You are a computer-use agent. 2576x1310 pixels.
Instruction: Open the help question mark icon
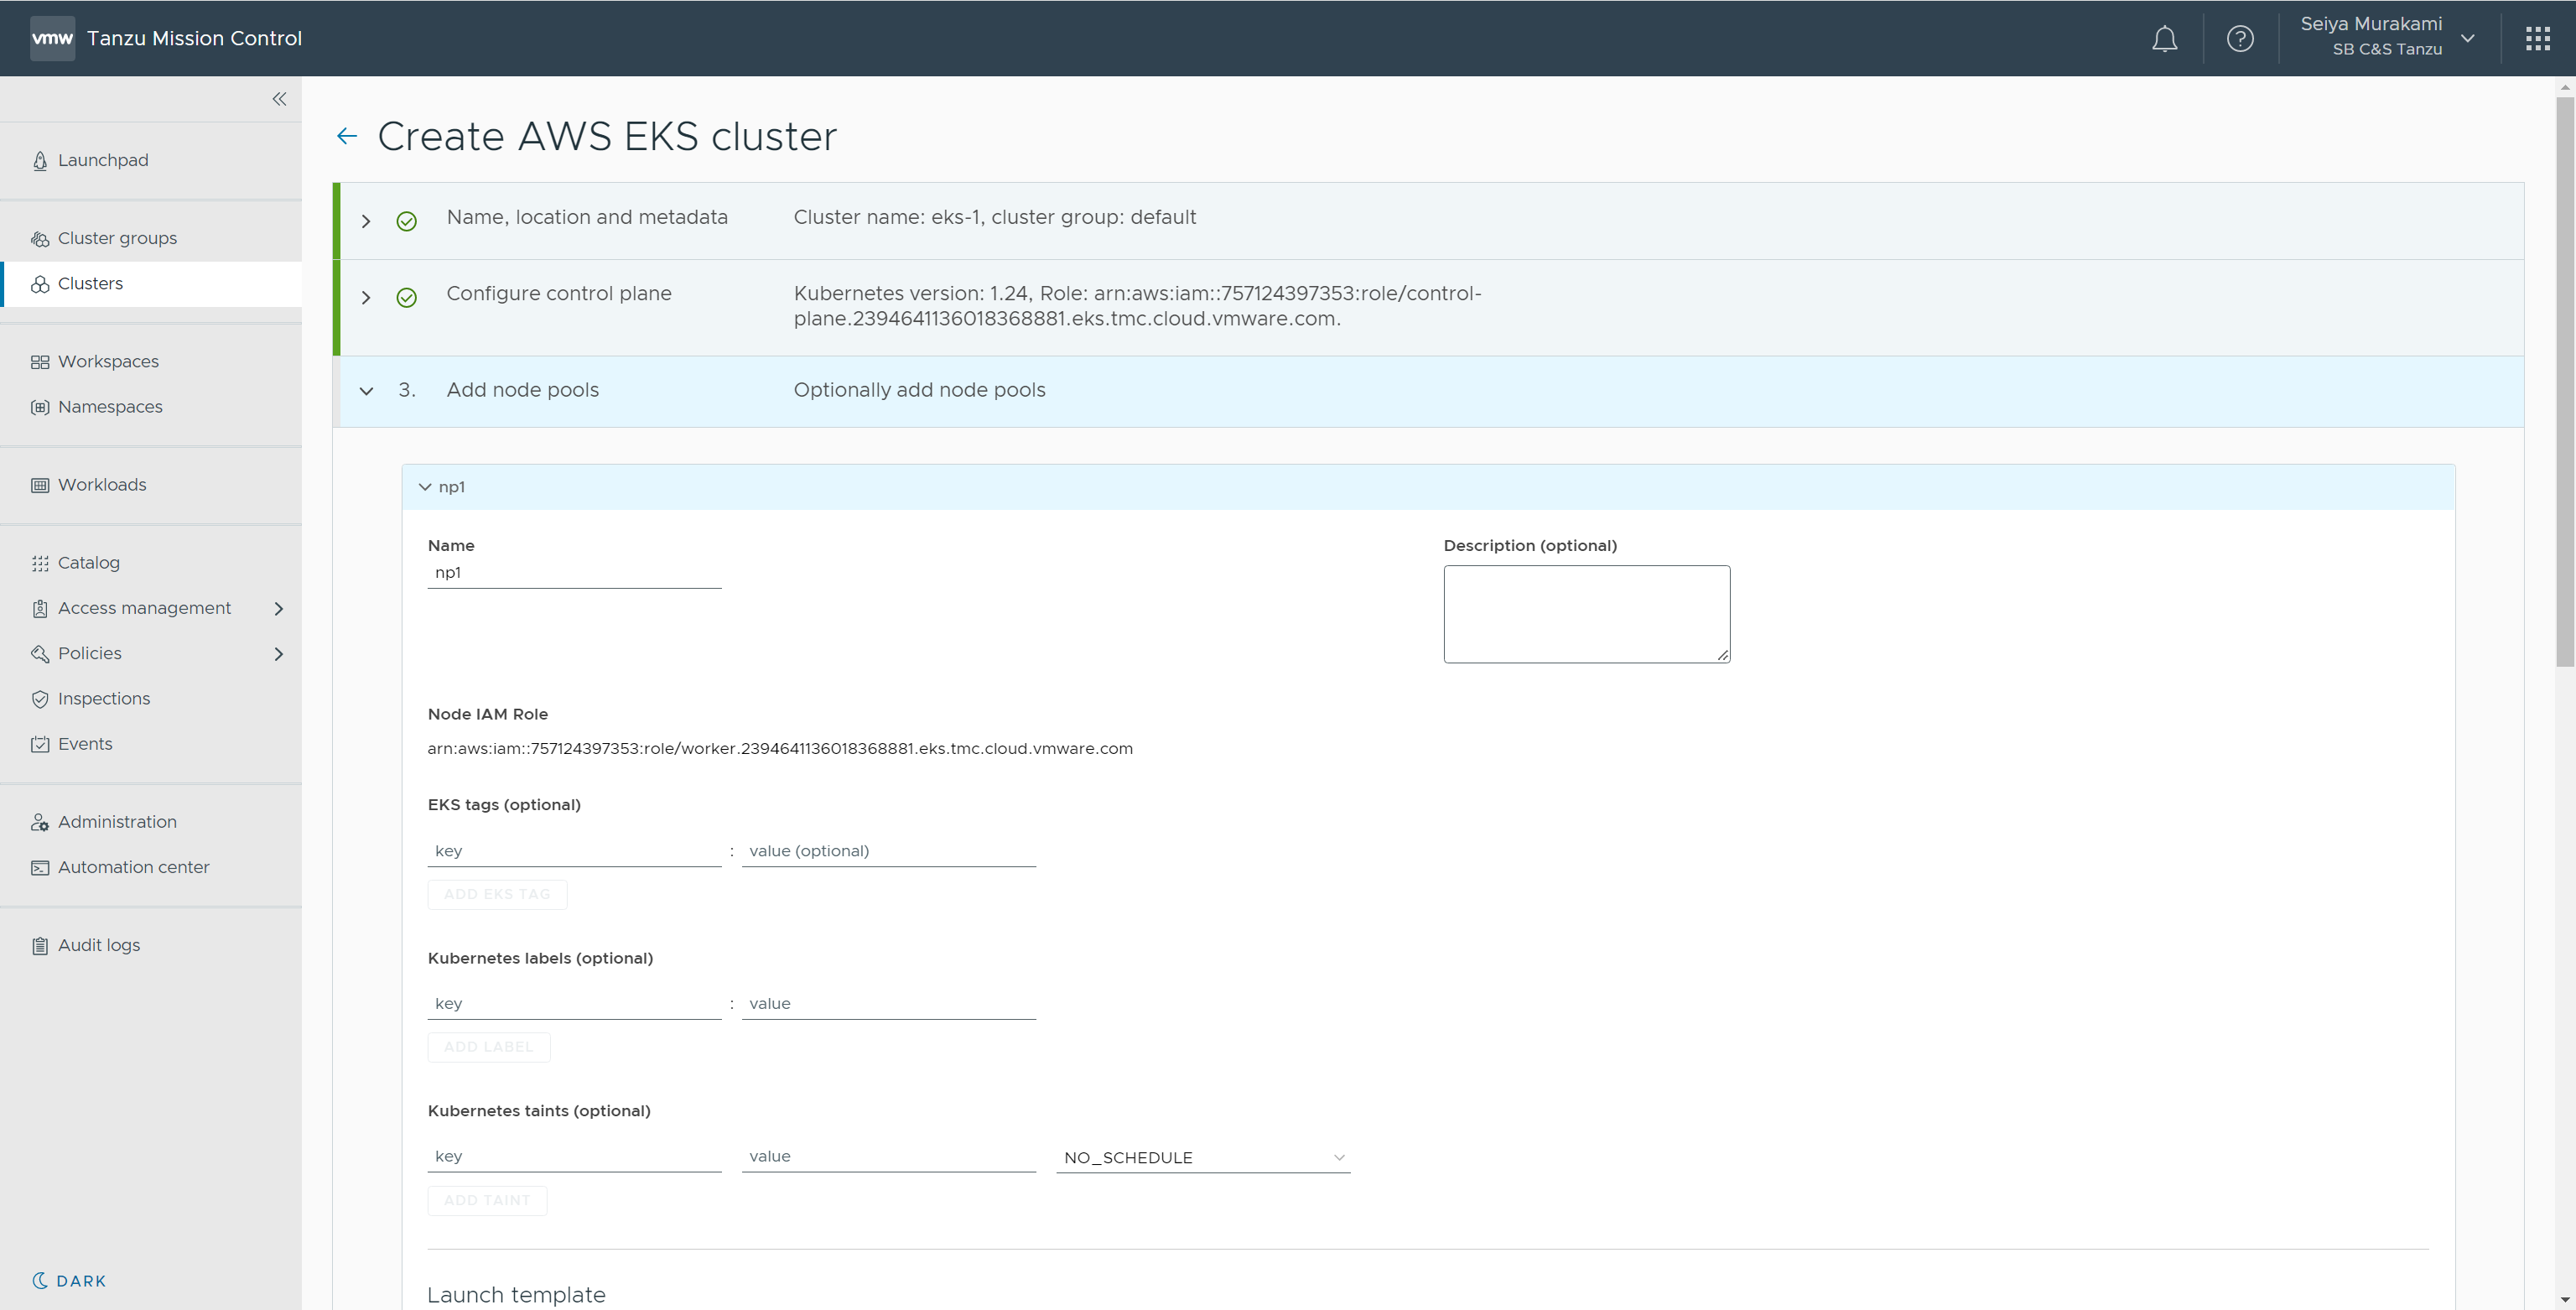click(2240, 39)
